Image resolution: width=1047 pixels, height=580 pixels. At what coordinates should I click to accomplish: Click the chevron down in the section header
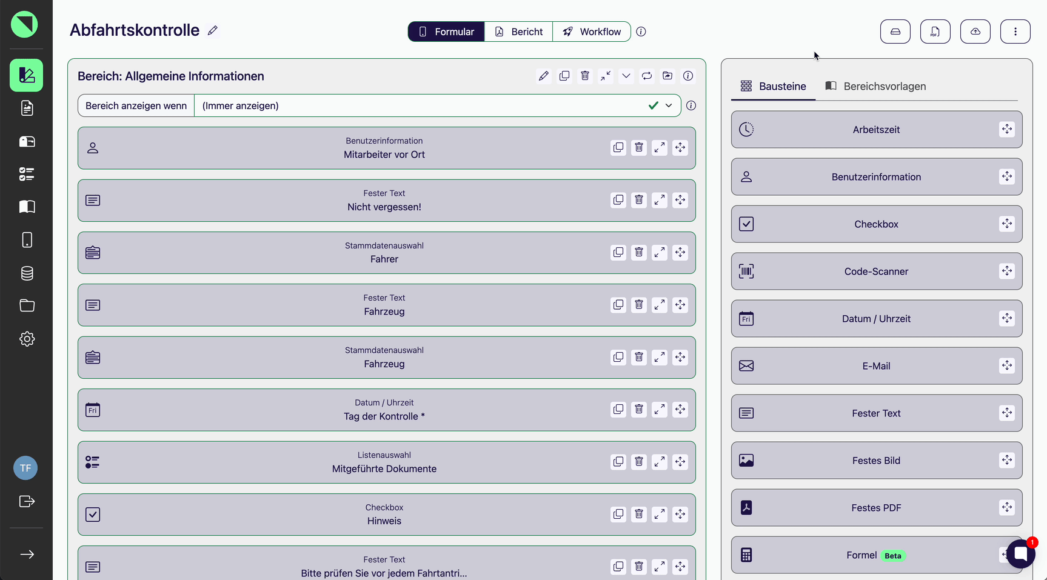pos(626,76)
